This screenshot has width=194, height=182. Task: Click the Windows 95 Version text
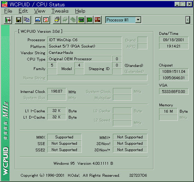(83, 163)
